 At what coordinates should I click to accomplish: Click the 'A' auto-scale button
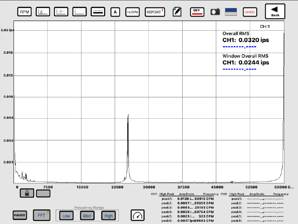coord(115,12)
